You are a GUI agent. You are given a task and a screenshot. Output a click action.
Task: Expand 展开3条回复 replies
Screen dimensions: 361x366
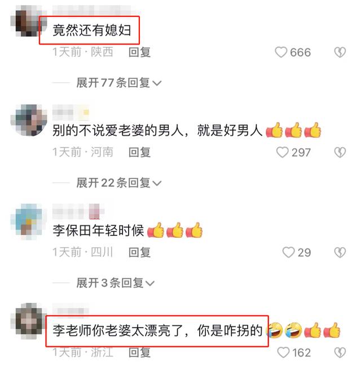(x=115, y=283)
